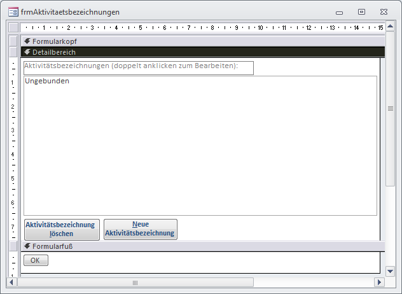
Task: Click the Neue Aktivitätsbezeichnung button
Action: tap(141, 229)
